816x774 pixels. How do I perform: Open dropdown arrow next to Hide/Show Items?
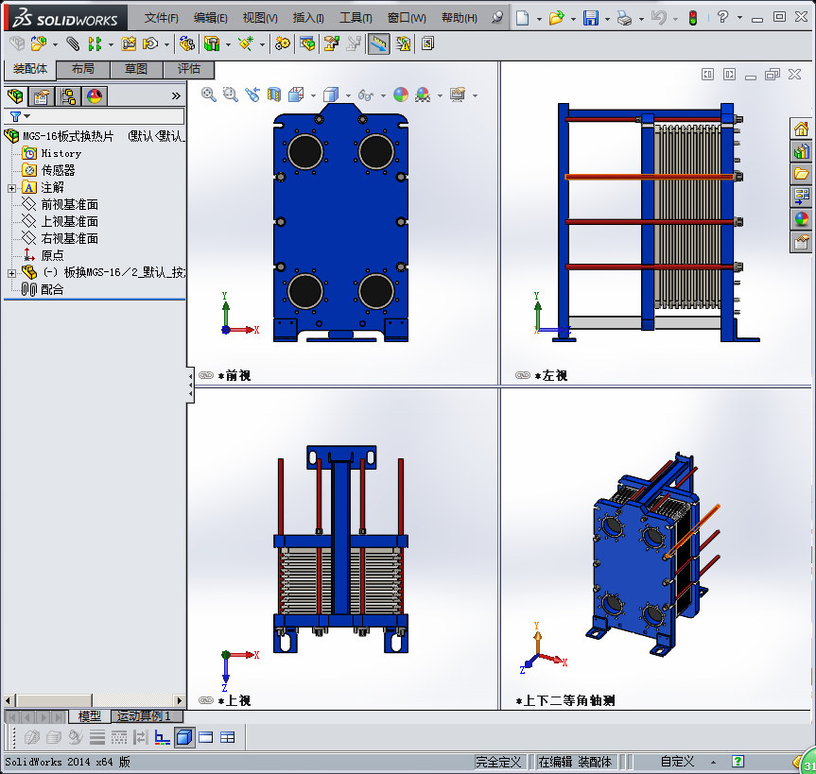383,95
